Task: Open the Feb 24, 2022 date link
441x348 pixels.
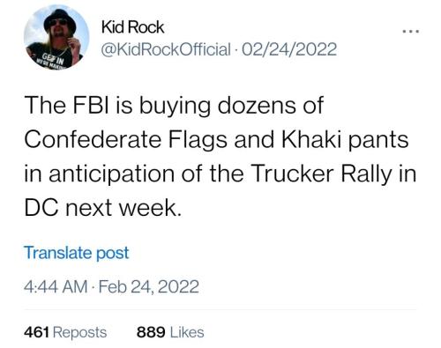Action: tap(149, 286)
